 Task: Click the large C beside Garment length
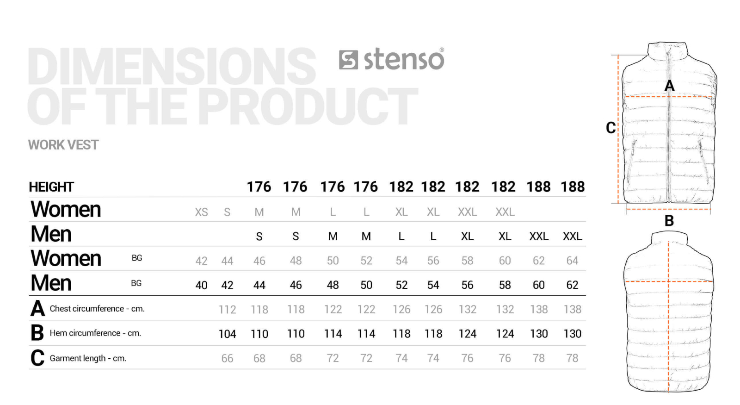point(37,358)
